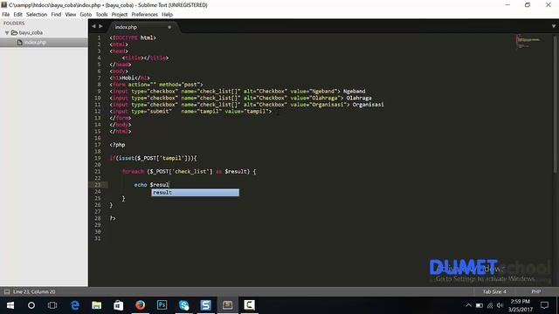
Task: Minimize the Sublime Text window
Action: (507, 5)
